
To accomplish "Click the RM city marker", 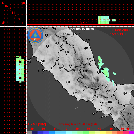I will click(x=68, y=84).
